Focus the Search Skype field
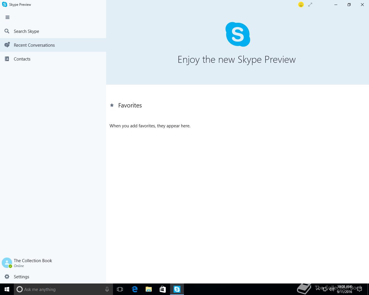This screenshot has height=295, width=369. [x=53, y=31]
